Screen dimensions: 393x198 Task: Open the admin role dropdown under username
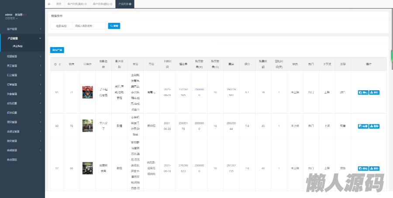tap(11, 18)
